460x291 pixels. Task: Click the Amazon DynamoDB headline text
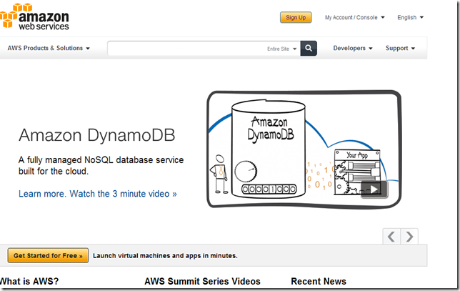[x=96, y=136]
